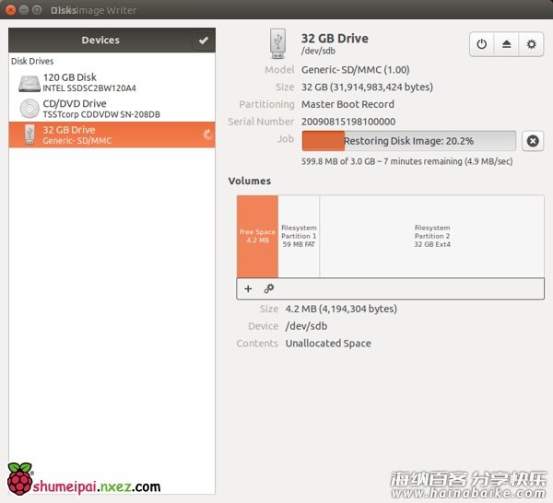Click the 120 GB Disk hard drive icon
Screen dimensions: 553x503
coord(28,83)
